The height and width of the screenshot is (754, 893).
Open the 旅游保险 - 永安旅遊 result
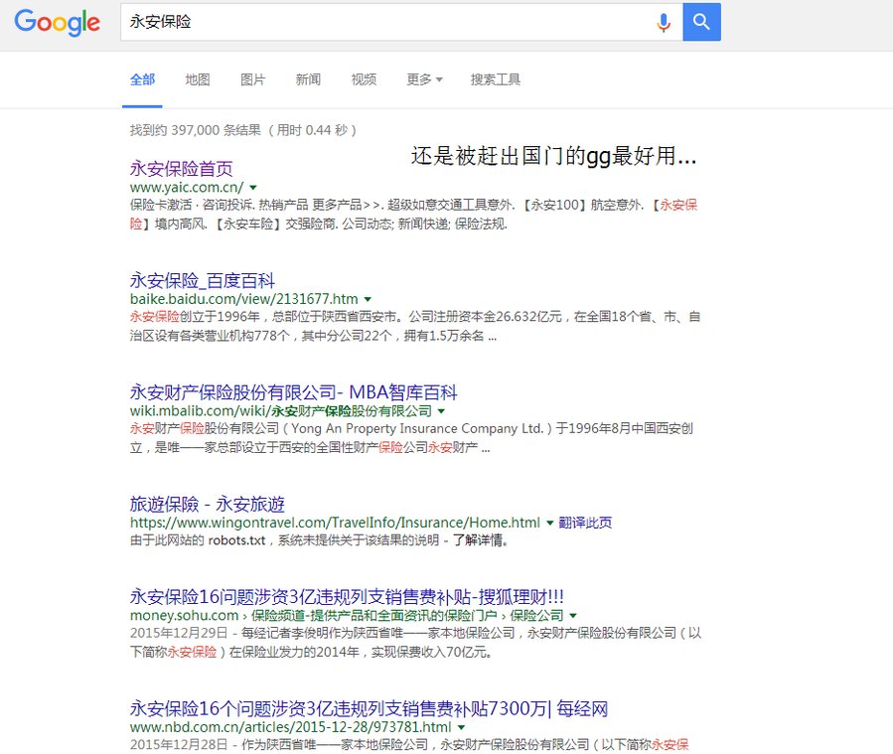coord(206,502)
